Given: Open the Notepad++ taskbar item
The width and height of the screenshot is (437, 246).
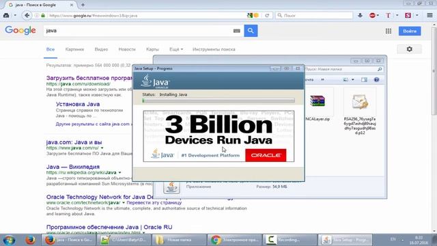Looking at the screenshot, I should coord(124,240).
